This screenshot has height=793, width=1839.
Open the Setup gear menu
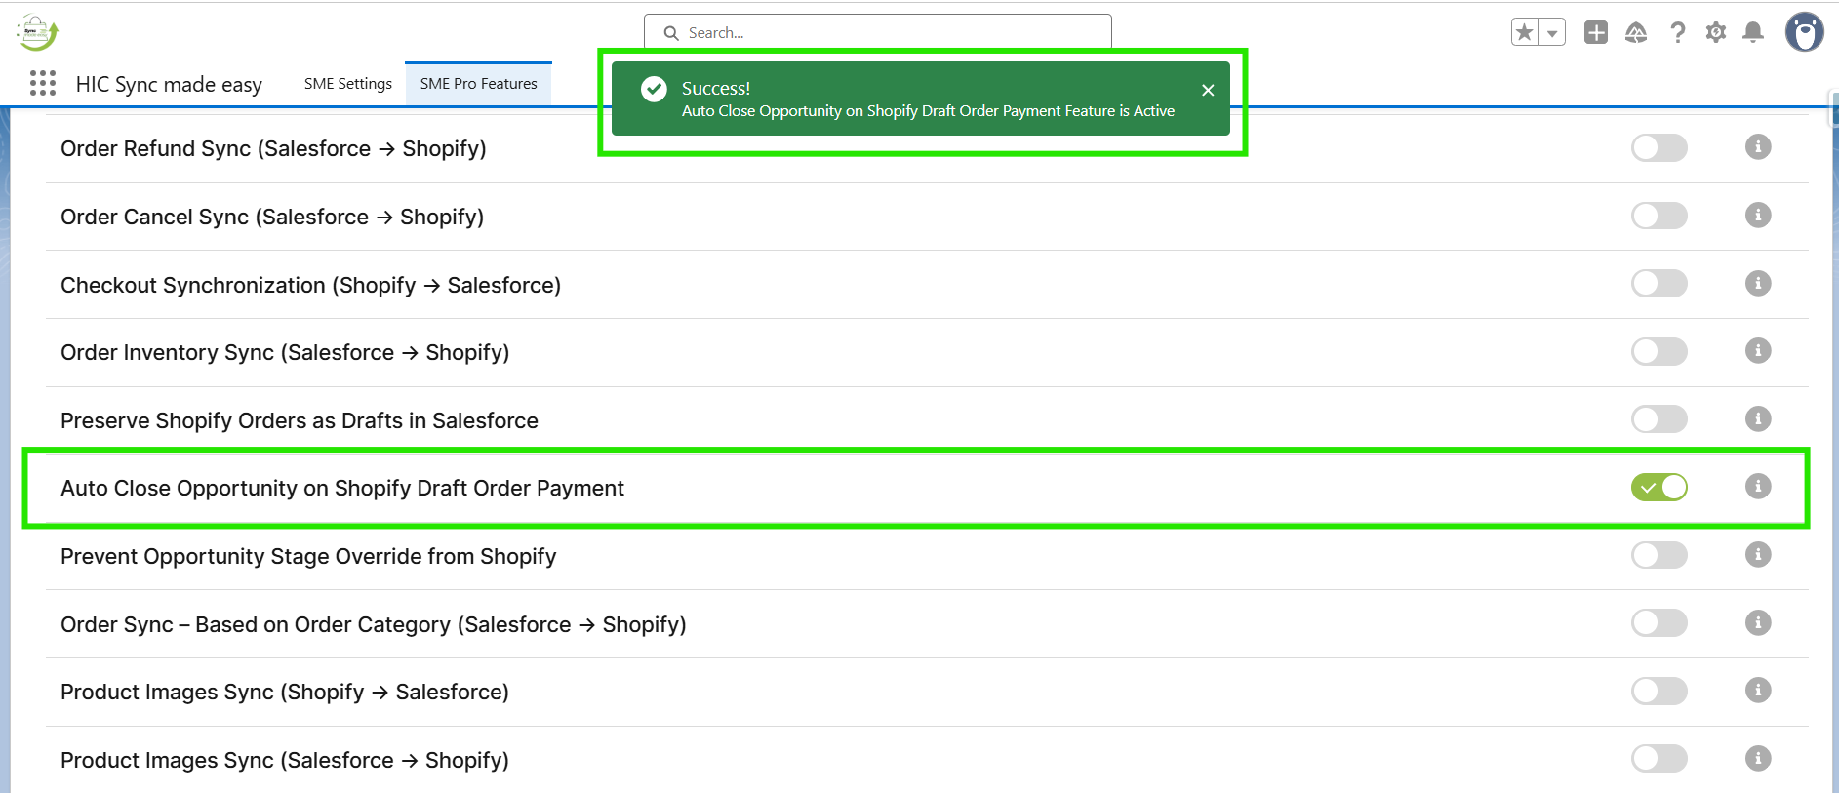[x=1716, y=33]
